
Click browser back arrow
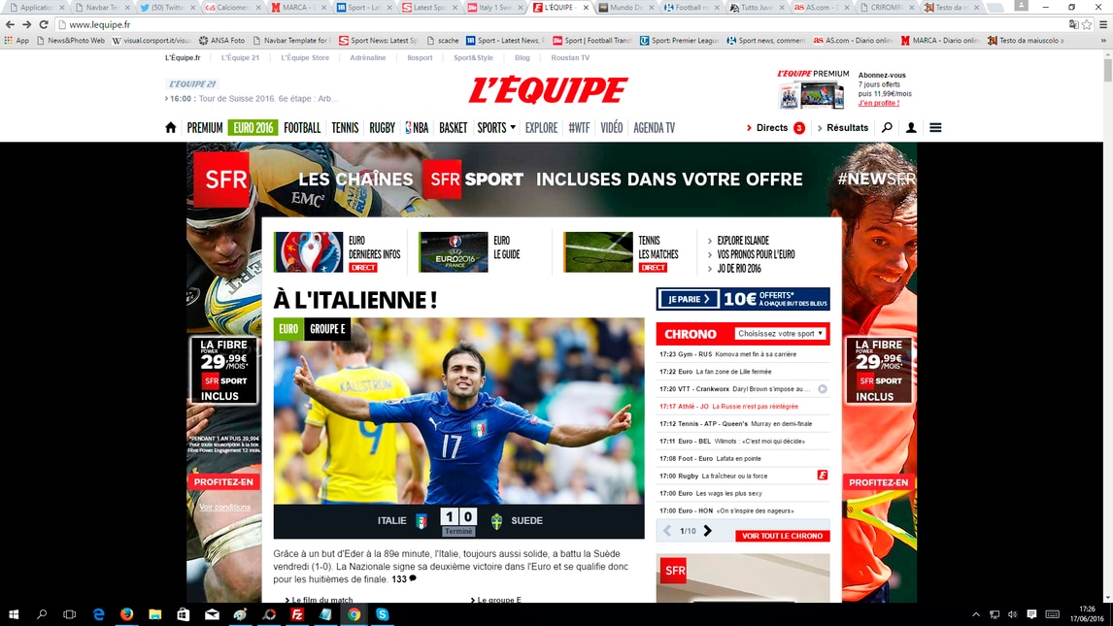10,24
